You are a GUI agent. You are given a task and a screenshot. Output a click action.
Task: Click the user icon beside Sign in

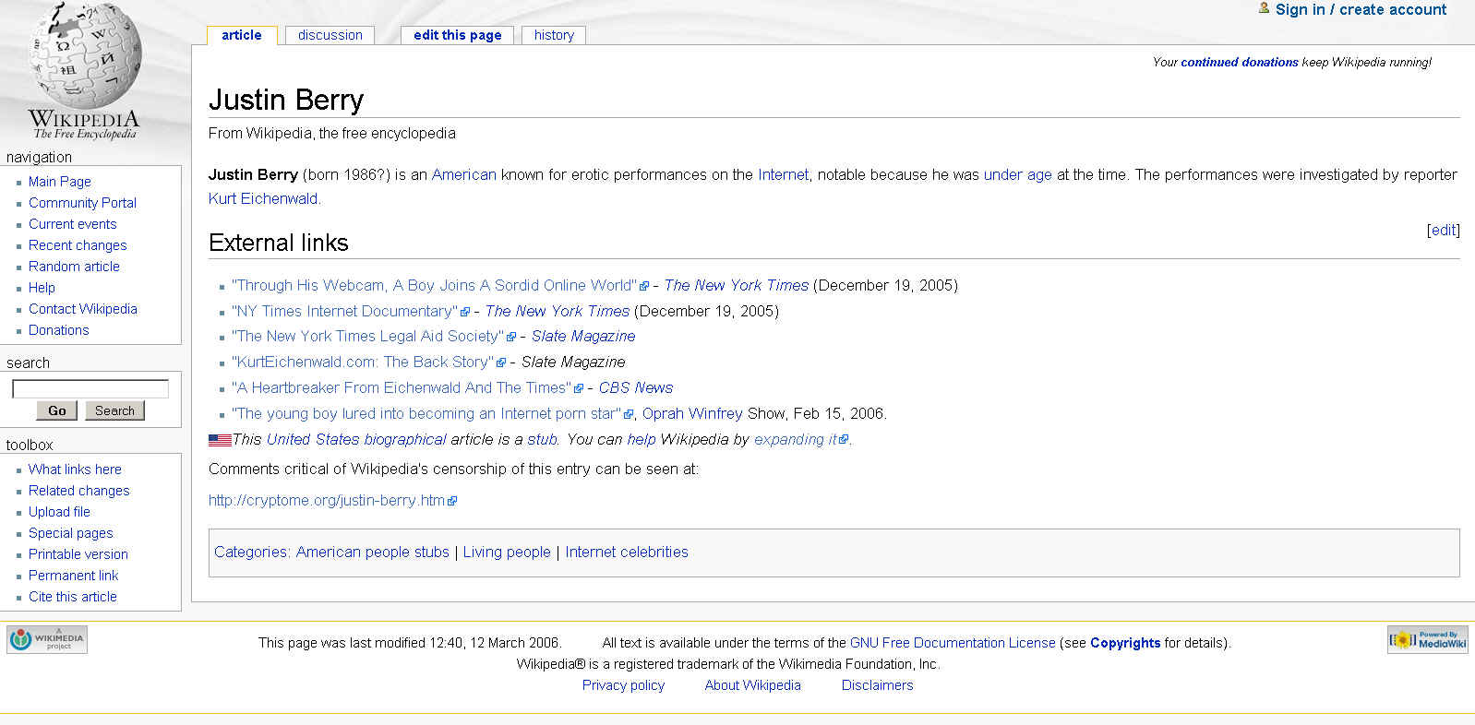1264,8
